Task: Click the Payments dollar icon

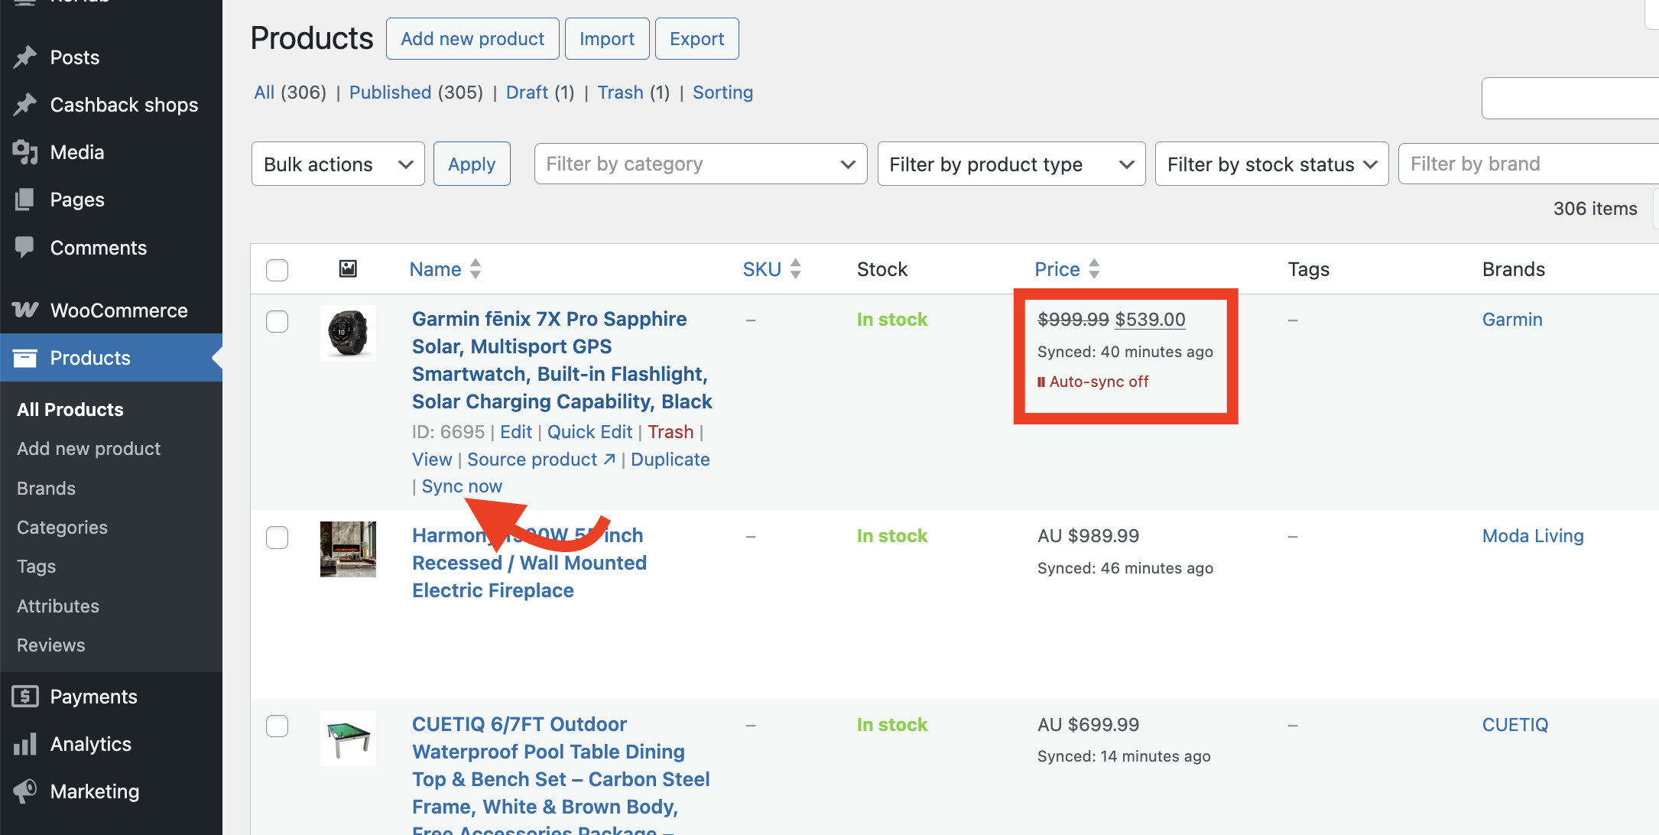Action: point(25,697)
